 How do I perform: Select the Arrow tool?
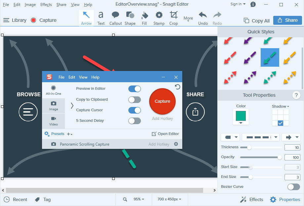click(x=86, y=18)
